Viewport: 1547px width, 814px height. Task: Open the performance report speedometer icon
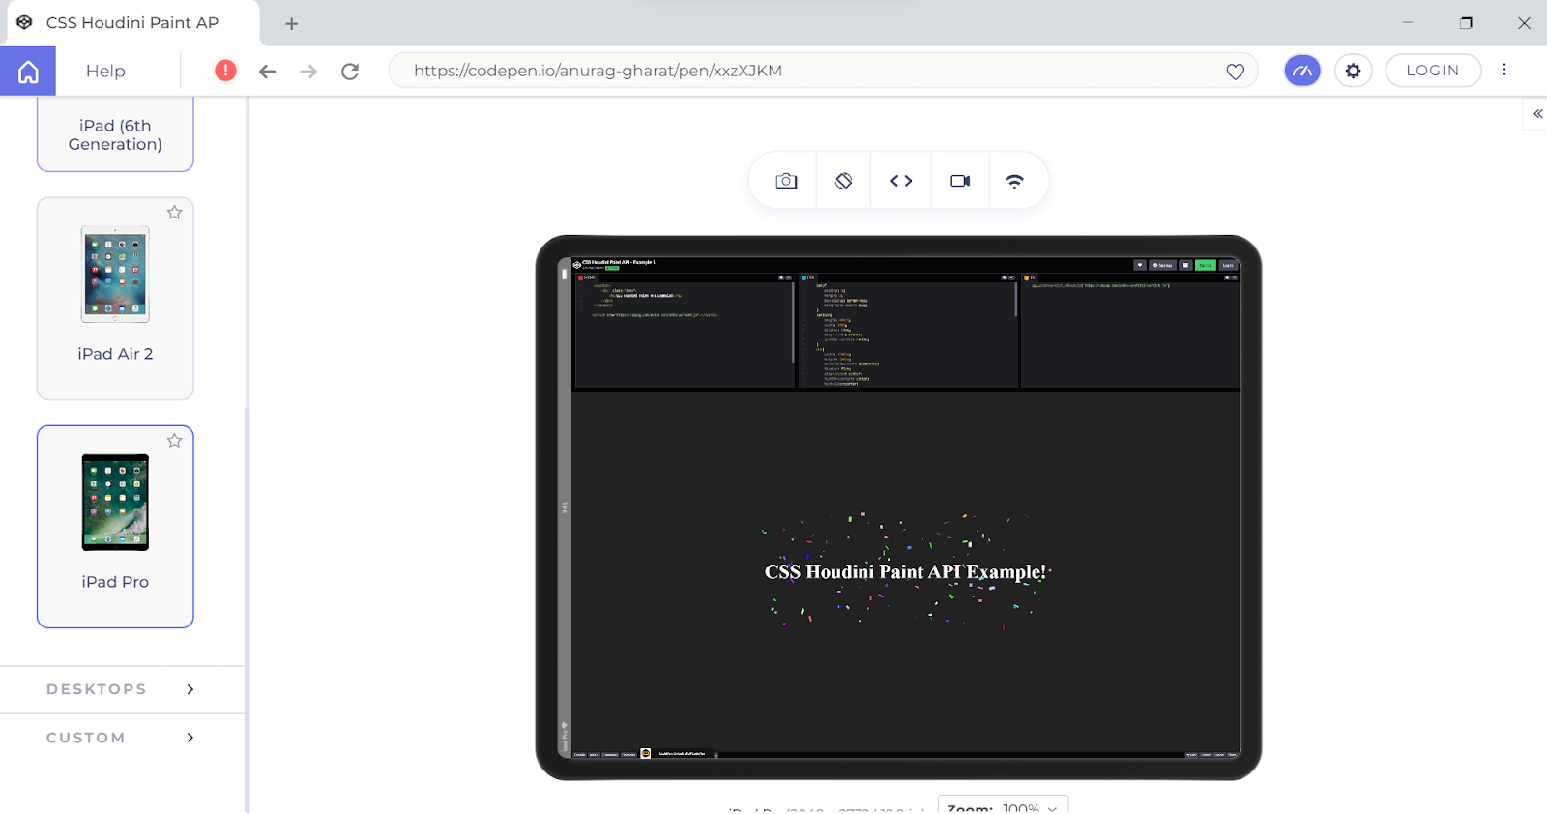[x=1302, y=71]
